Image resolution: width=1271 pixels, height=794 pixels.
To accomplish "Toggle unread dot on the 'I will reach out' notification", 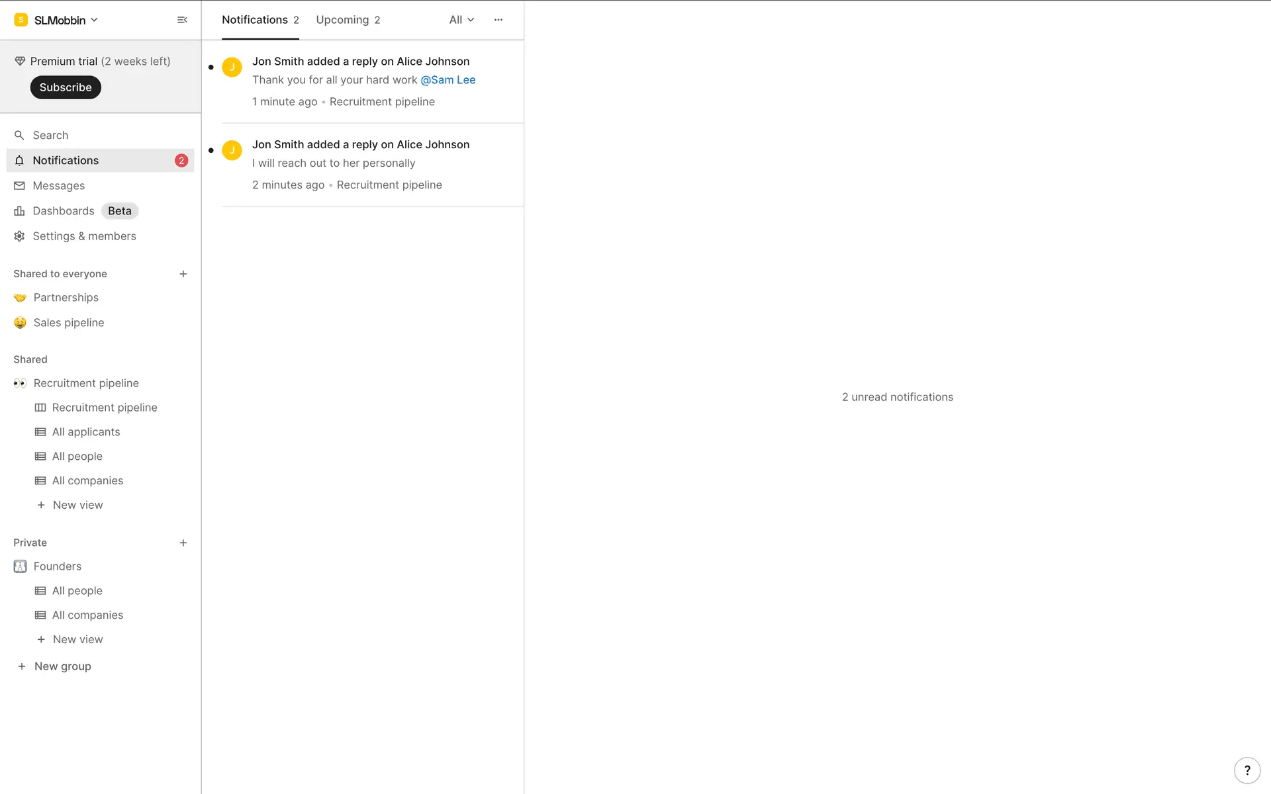I will point(211,150).
